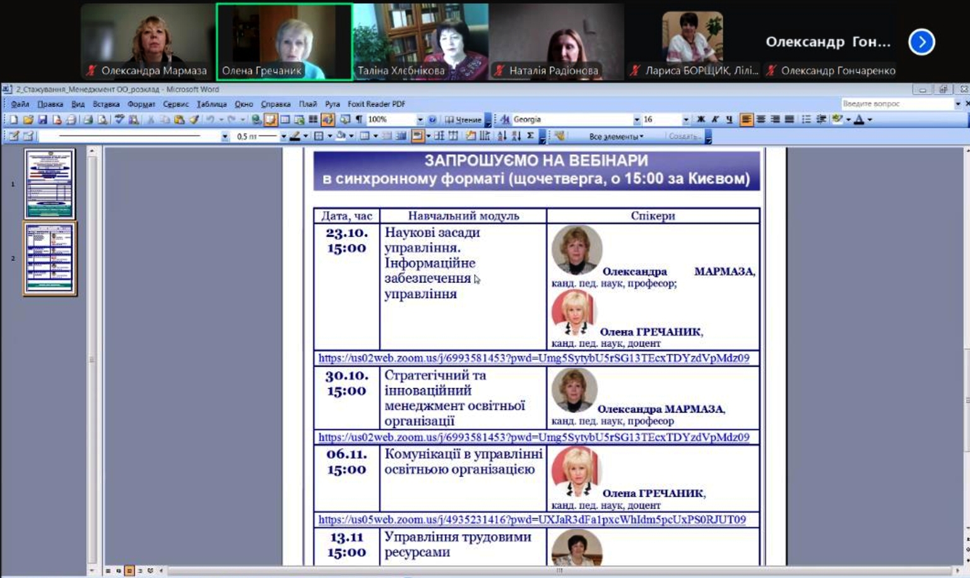970x578 pixels.
Task: Select the page 1 thumbnail
Action: click(x=49, y=184)
